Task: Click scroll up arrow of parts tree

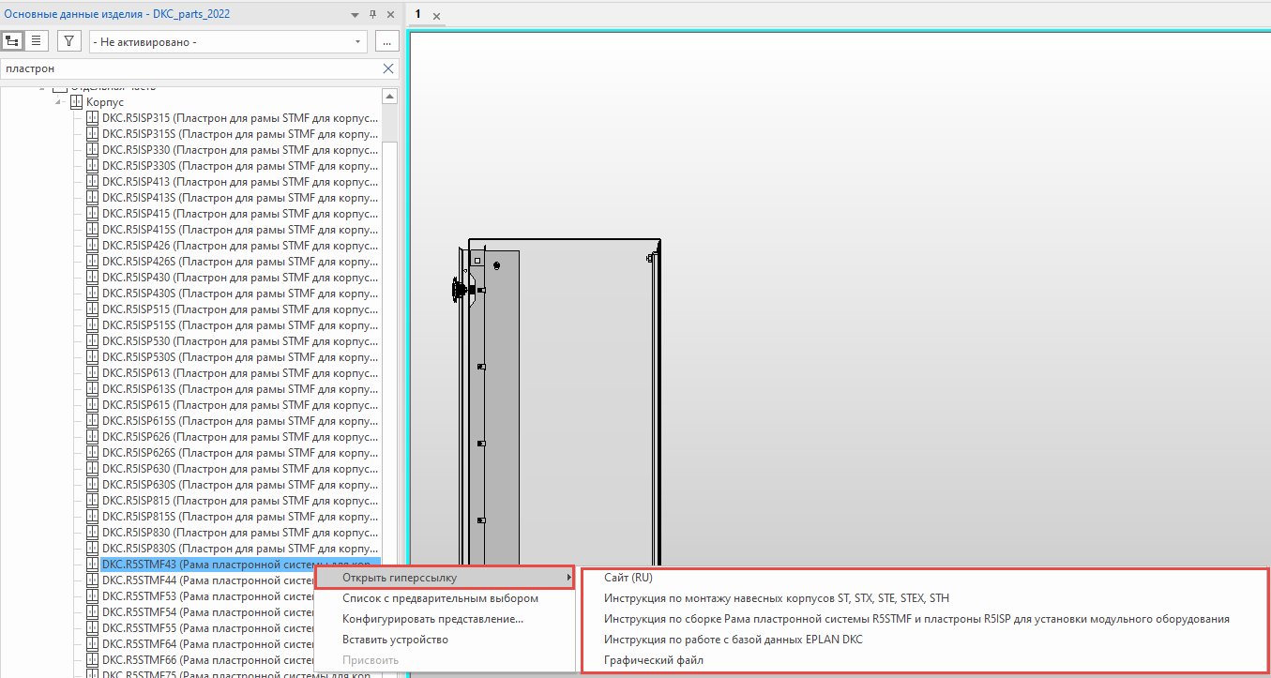Action: pos(389,97)
